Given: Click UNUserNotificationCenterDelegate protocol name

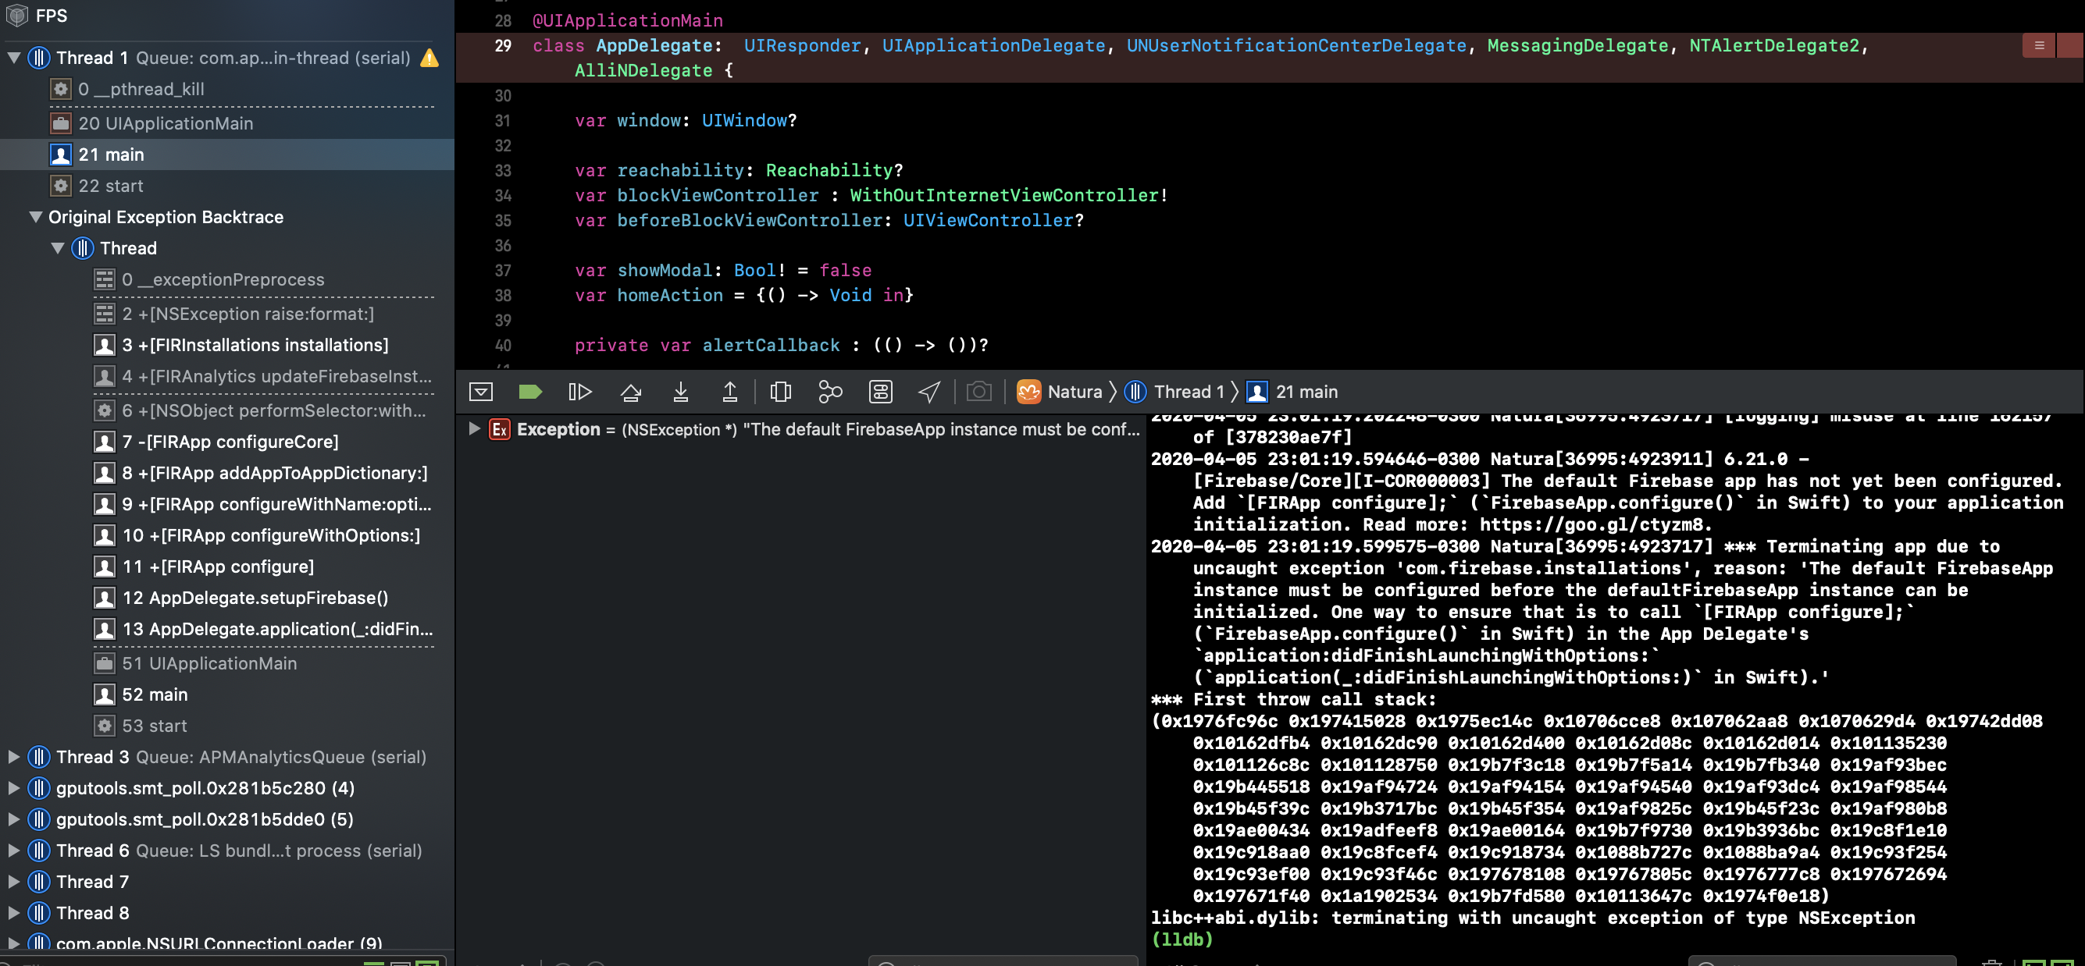Looking at the screenshot, I should (1296, 46).
